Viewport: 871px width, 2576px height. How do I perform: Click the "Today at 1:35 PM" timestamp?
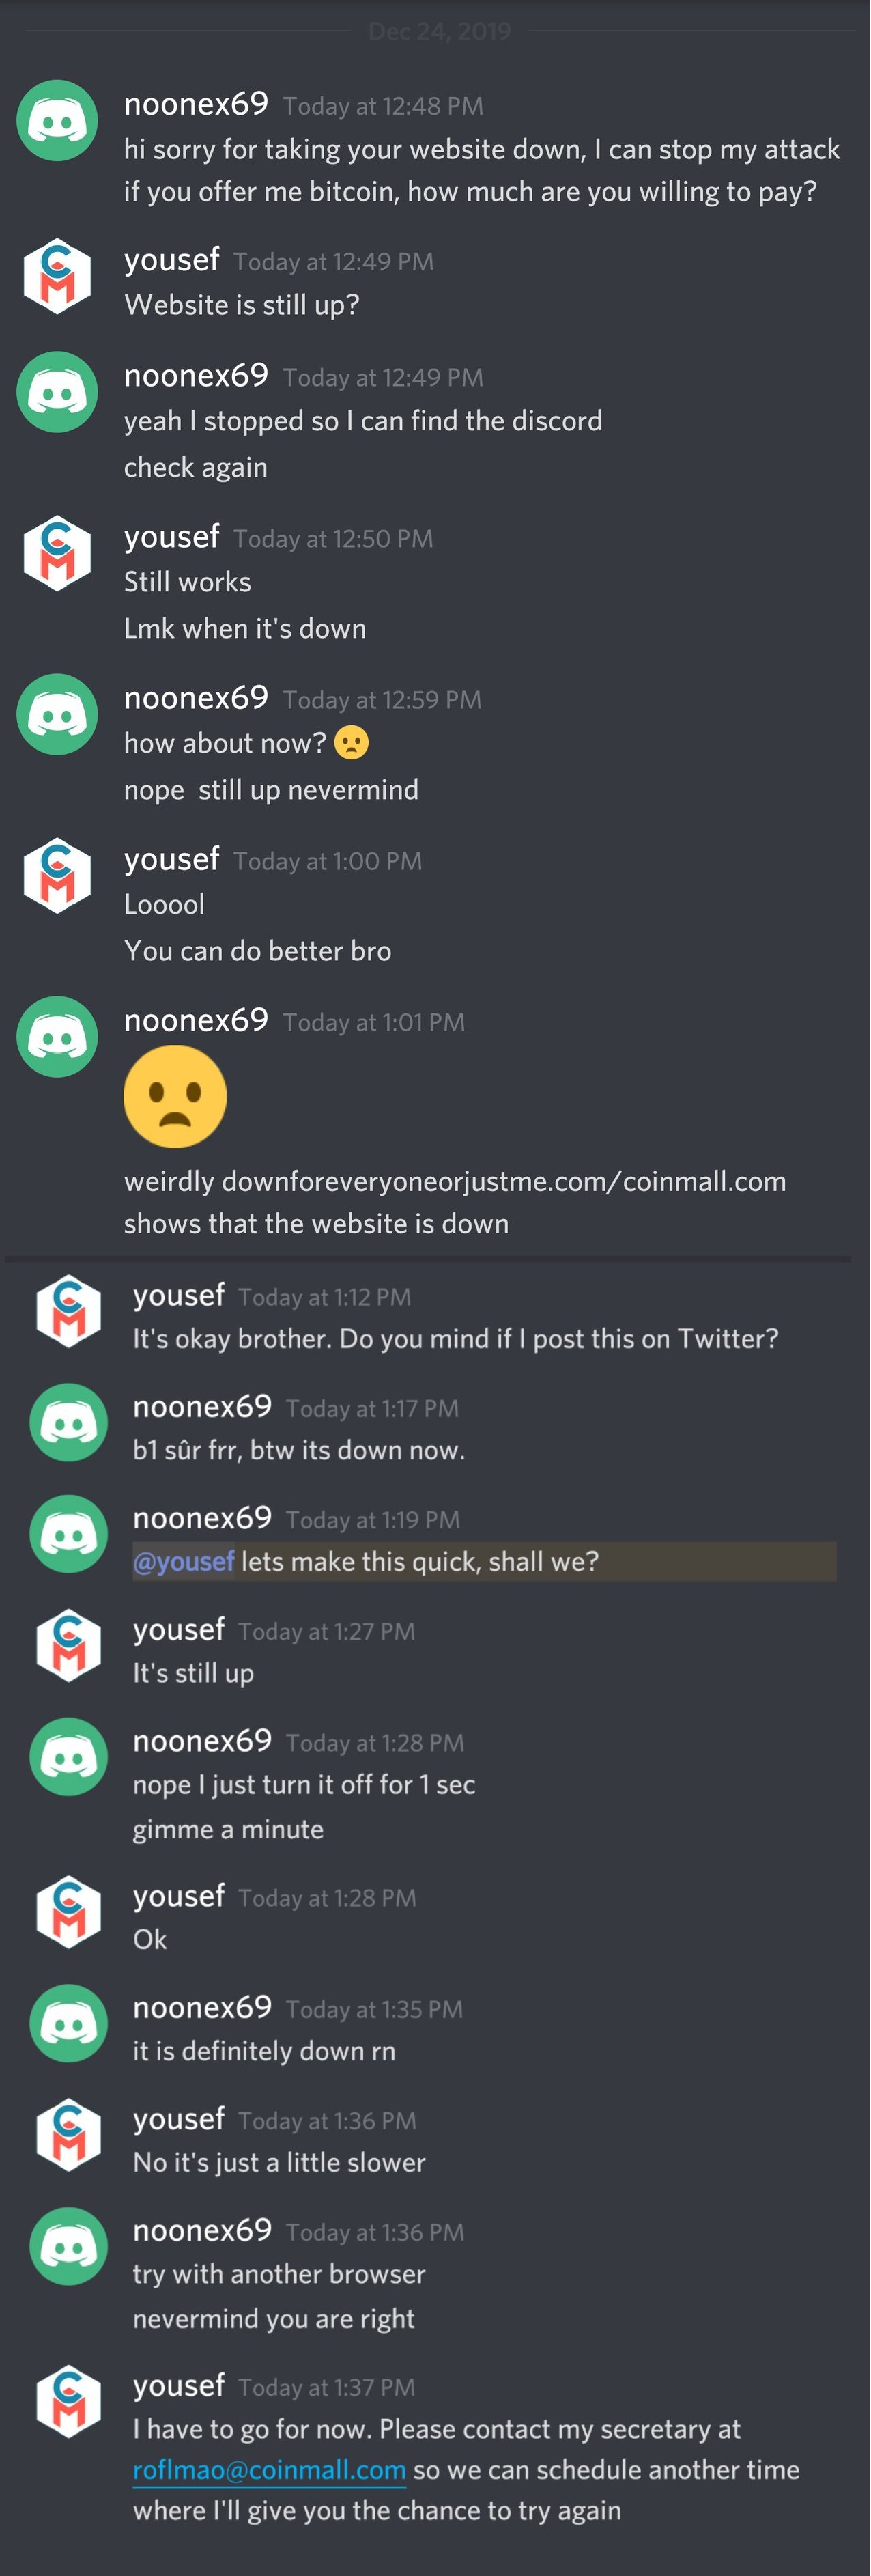click(374, 2009)
